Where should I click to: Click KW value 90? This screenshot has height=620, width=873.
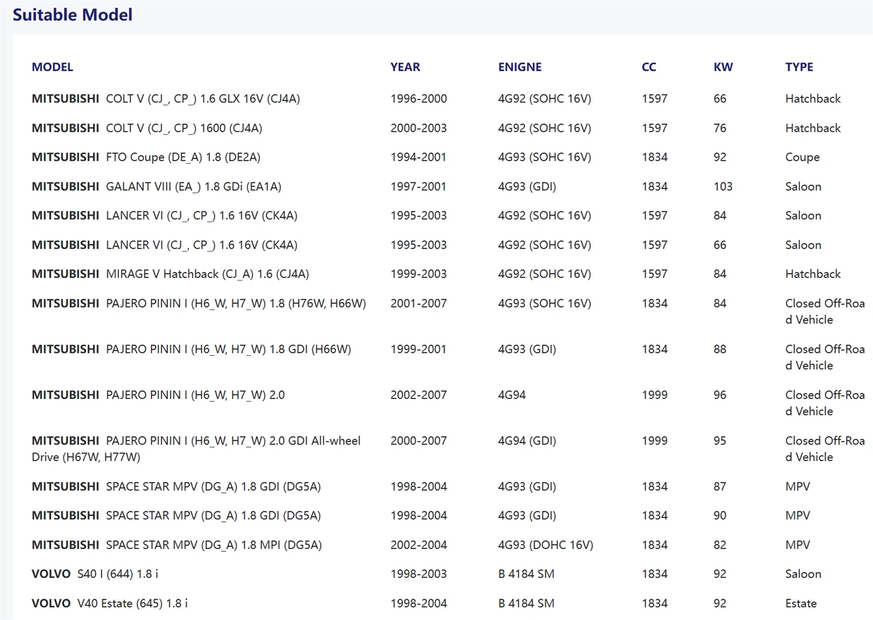tap(720, 516)
